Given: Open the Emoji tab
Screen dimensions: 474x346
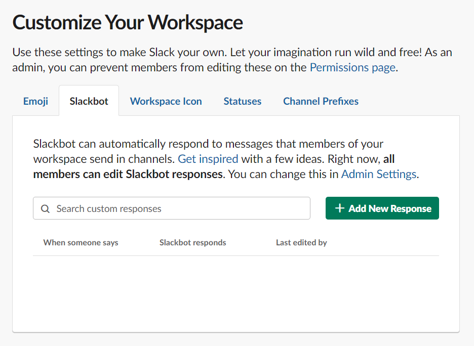Looking at the screenshot, I should click(35, 101).
